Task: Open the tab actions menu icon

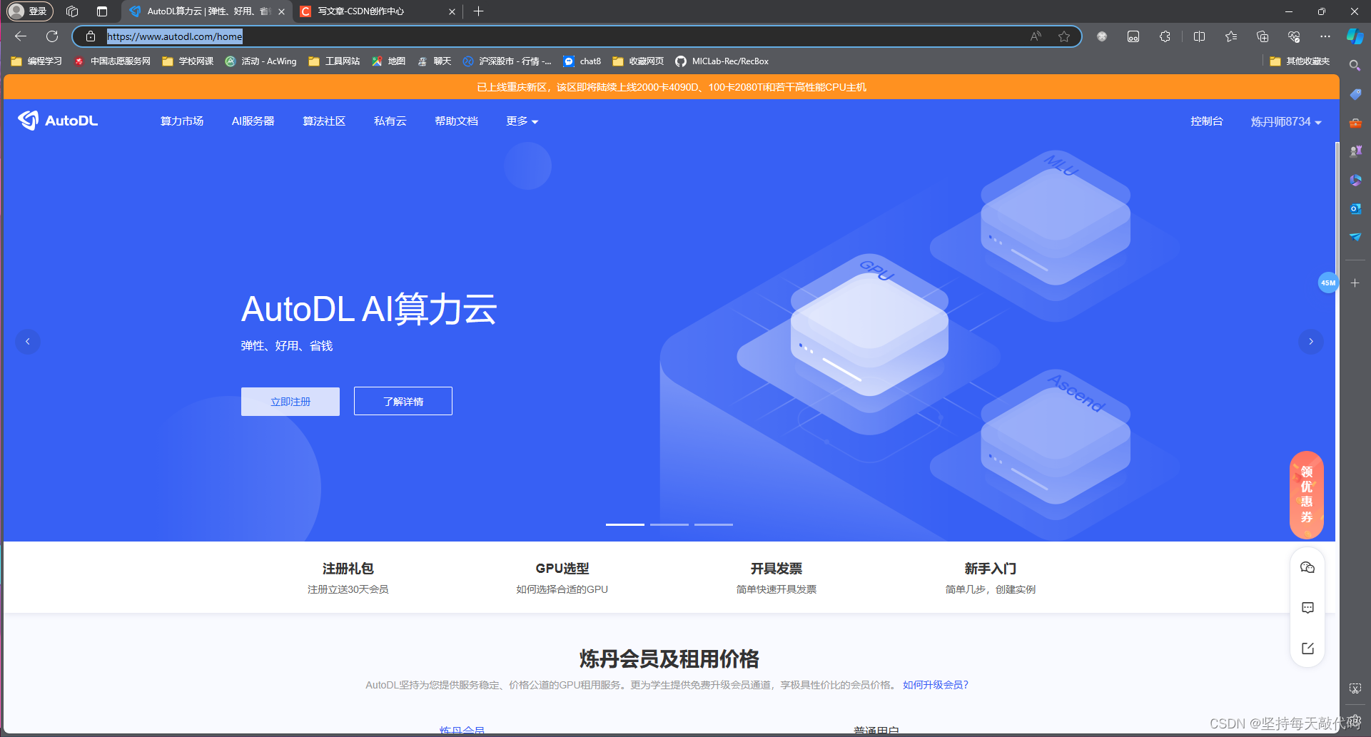Action: (102, 11)
